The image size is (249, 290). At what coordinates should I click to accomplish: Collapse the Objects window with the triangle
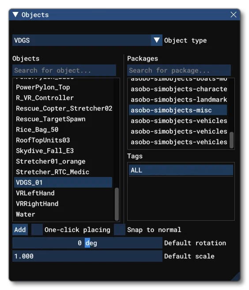15,15
